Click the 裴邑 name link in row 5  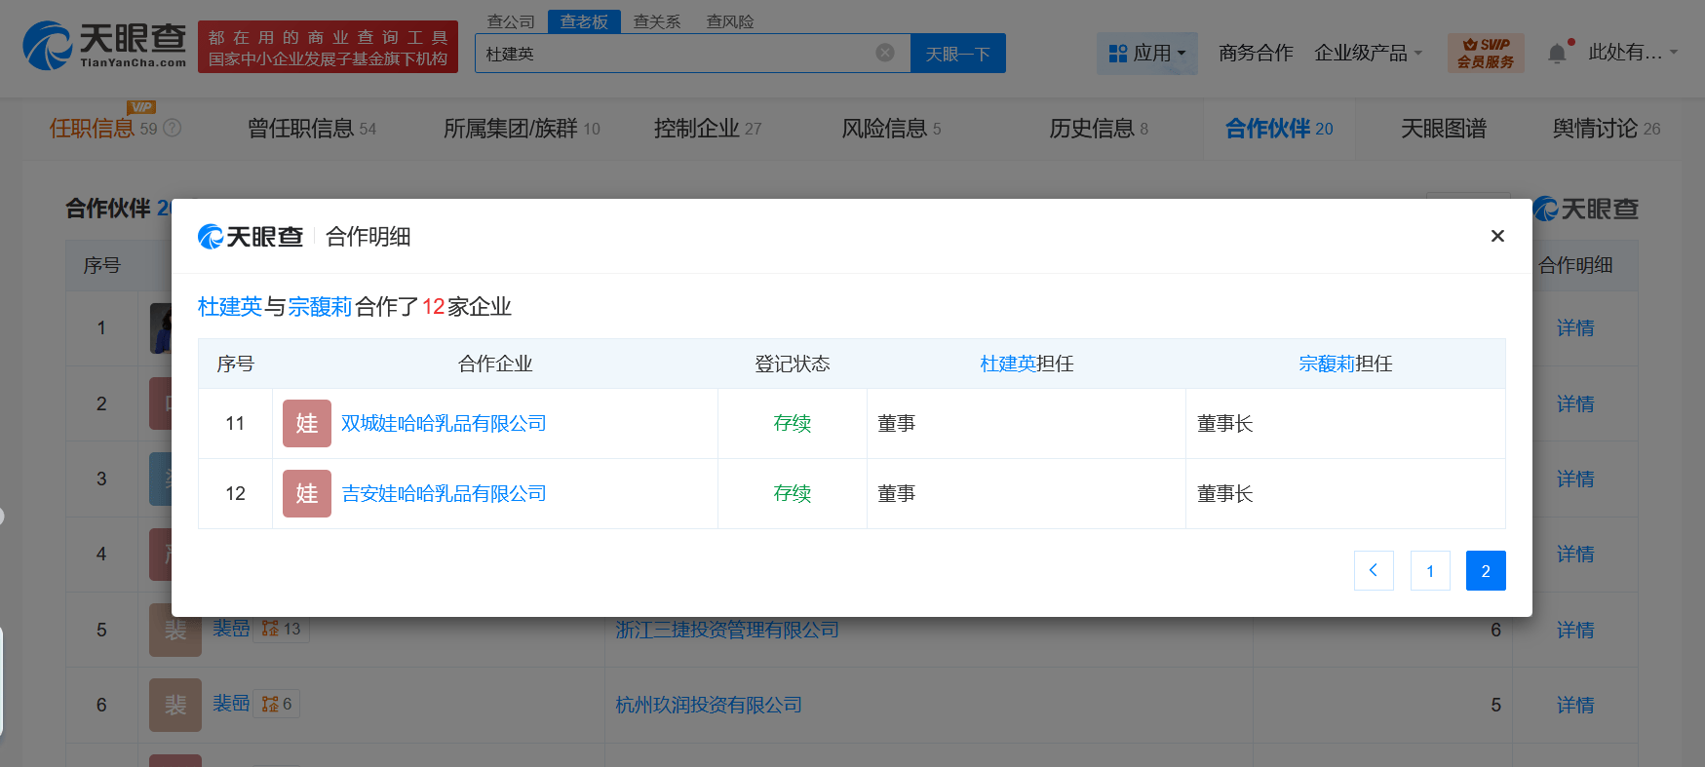(231, 629)
